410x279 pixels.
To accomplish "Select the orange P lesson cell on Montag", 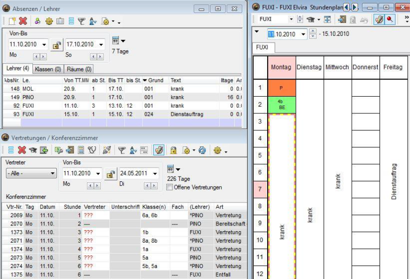I will pos(281,88).
